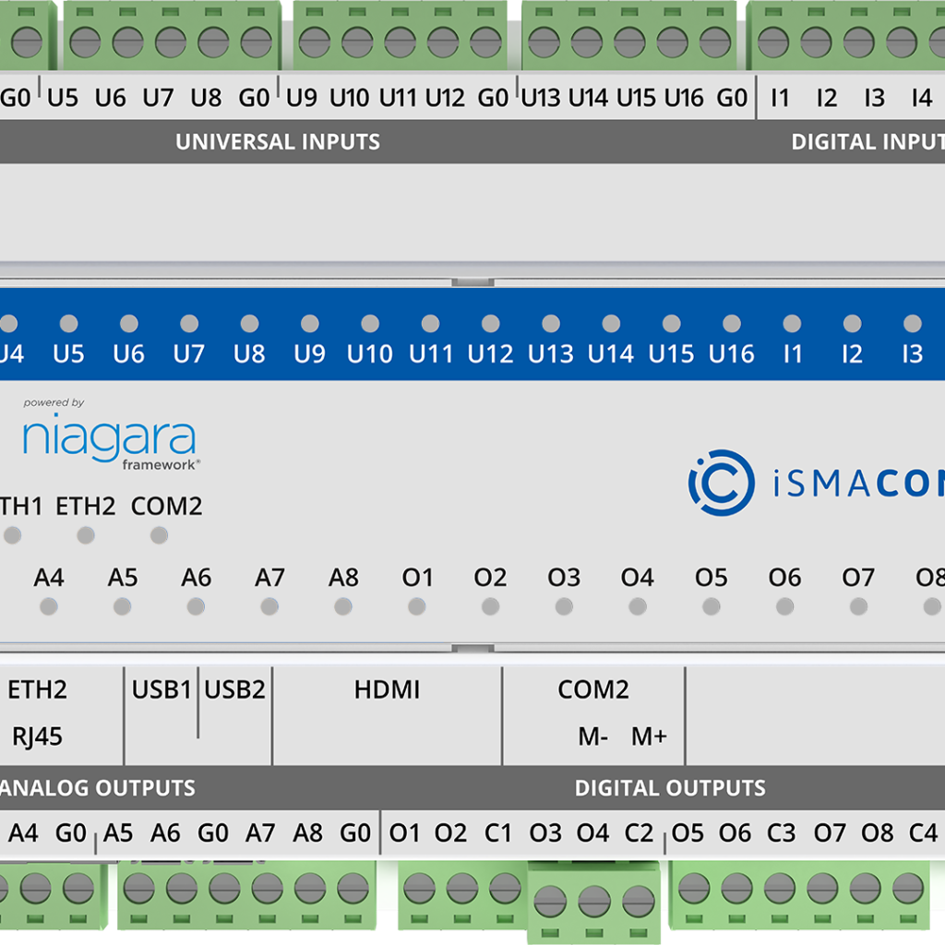Select the U13 indicator LED on blue strip
The image size is (945, 945).
pos(551,324)
